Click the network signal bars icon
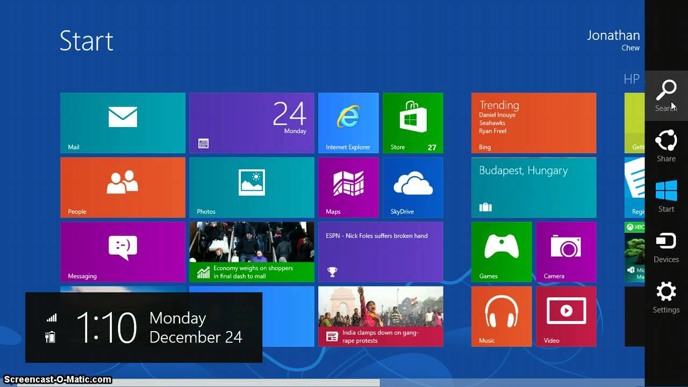This screenshot has height=387, width=688. click(x=52, y=318)
